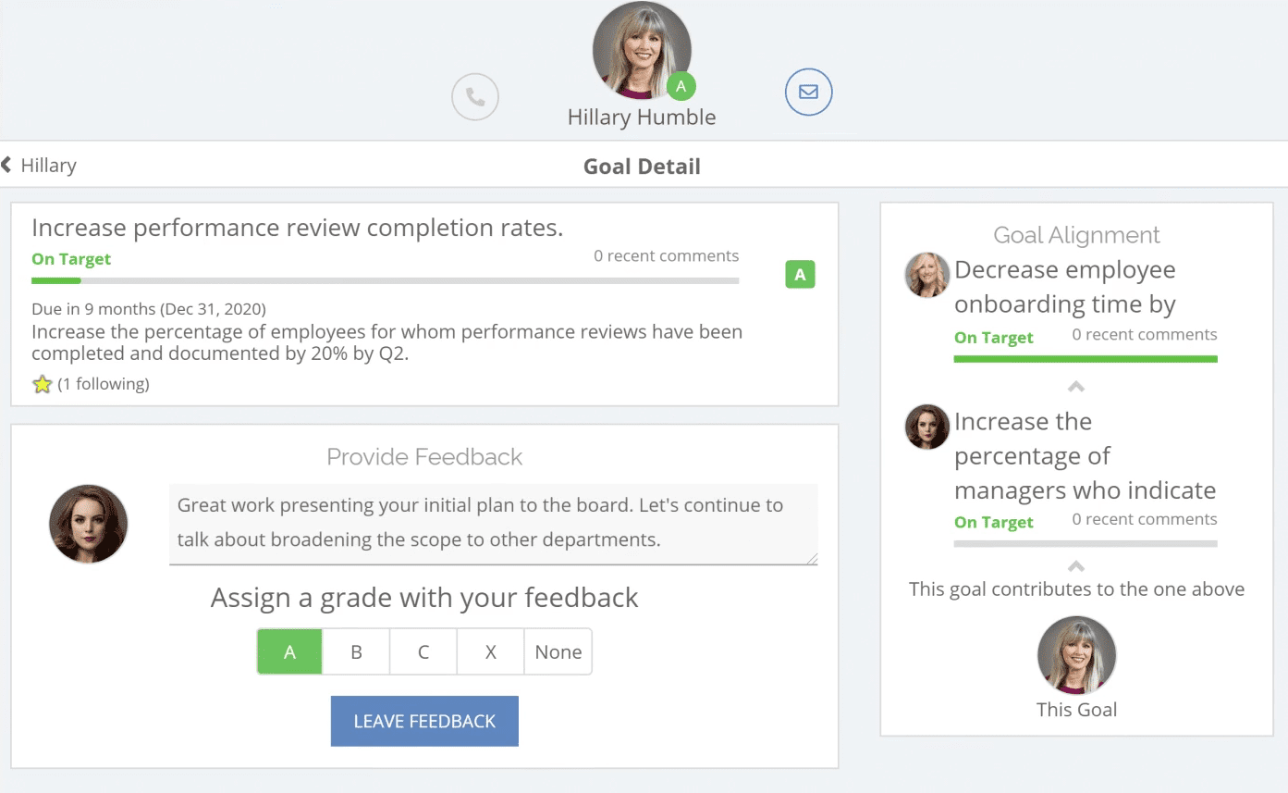
Task: Click the upper chevron in Goal Alignment
Action: coord(1076,387)
